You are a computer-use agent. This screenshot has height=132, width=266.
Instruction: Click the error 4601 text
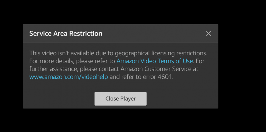158,77
